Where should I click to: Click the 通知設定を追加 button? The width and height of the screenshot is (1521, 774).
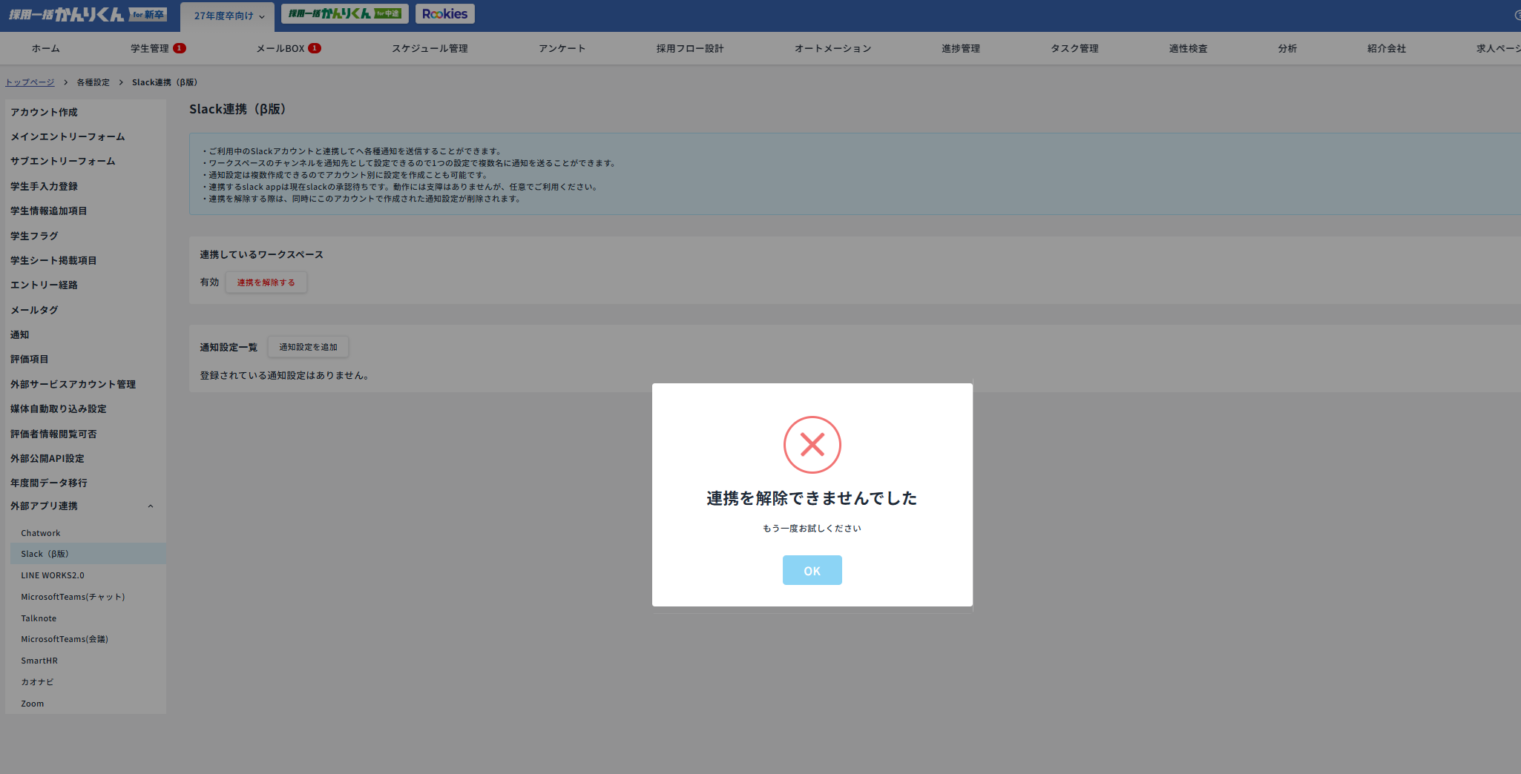(308, 346)
